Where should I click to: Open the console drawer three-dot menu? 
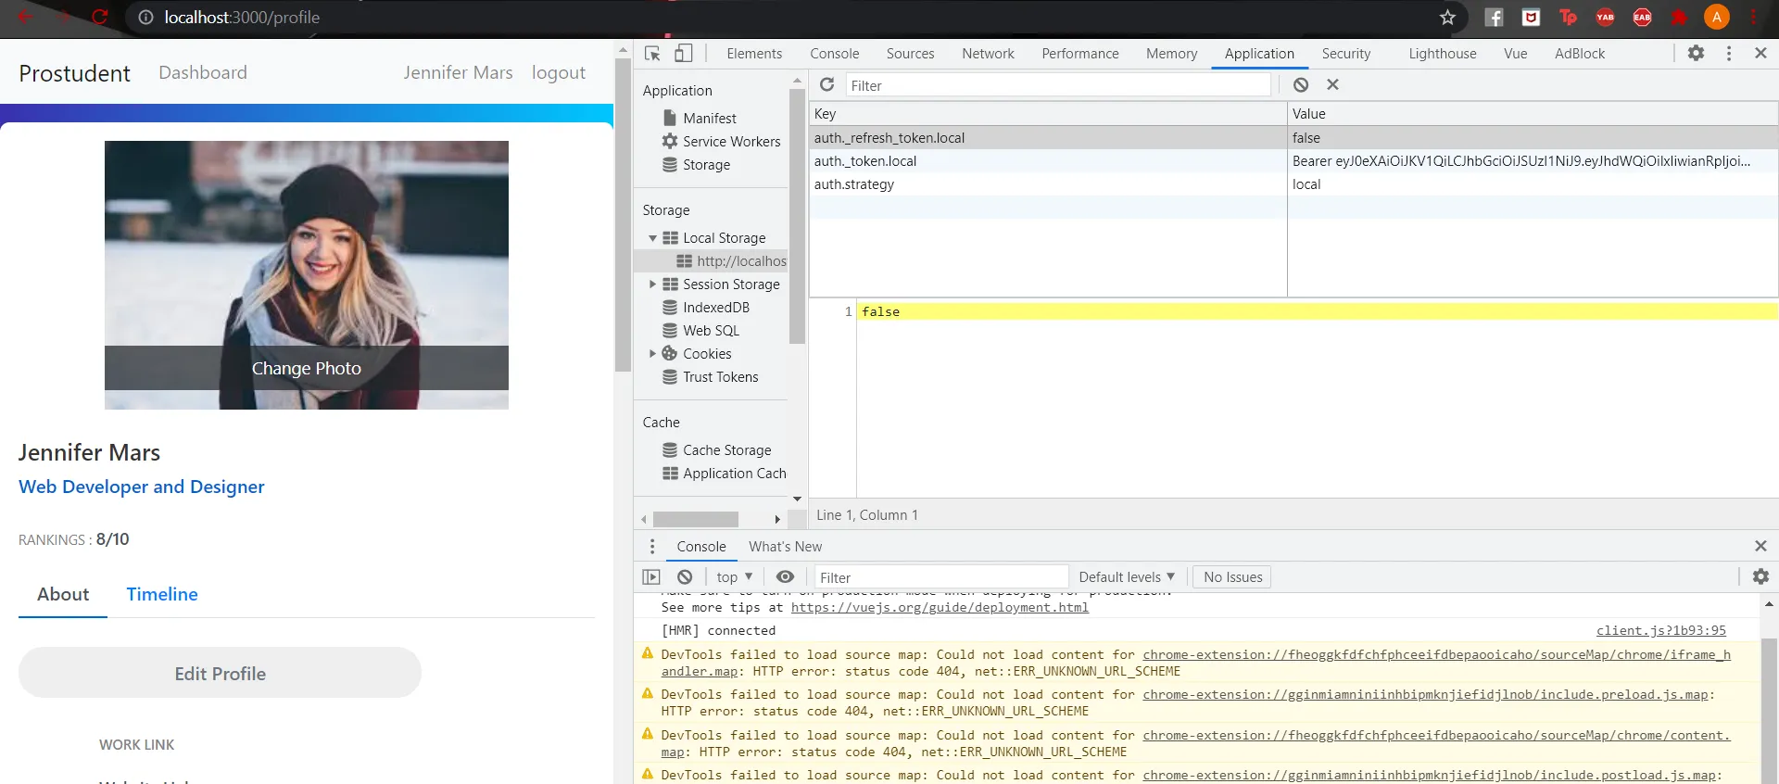[x=652, y=547]
